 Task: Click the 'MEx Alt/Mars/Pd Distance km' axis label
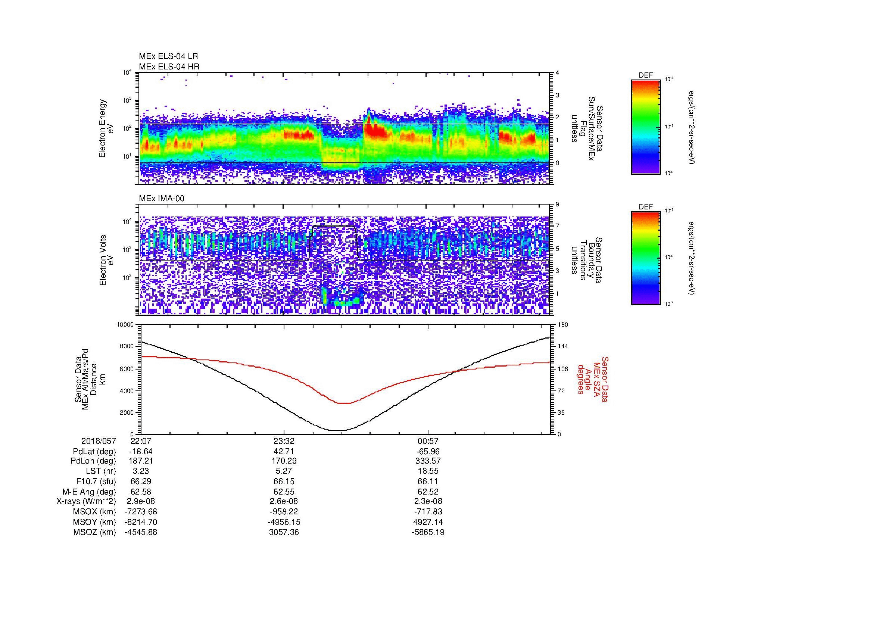90,379
